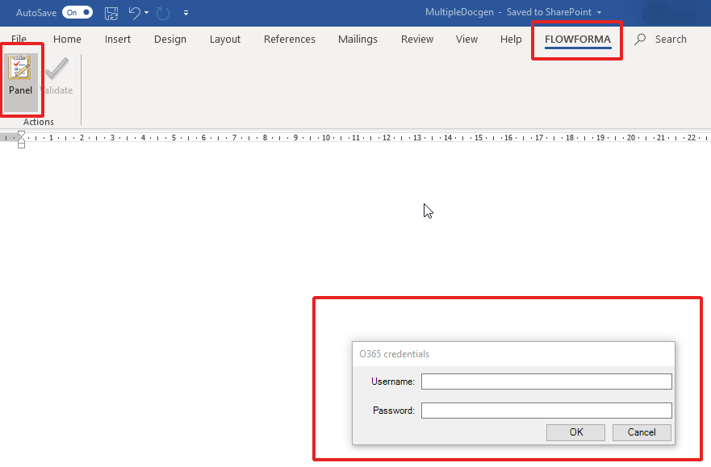The image size is (711, 467).
Task: Click the ruler indent marker
Action: pyautogui.click(x=21, y=139)
